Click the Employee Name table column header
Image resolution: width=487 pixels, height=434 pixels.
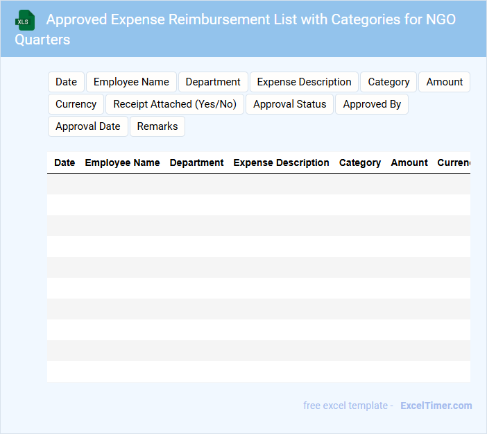(x=122, y=162)
